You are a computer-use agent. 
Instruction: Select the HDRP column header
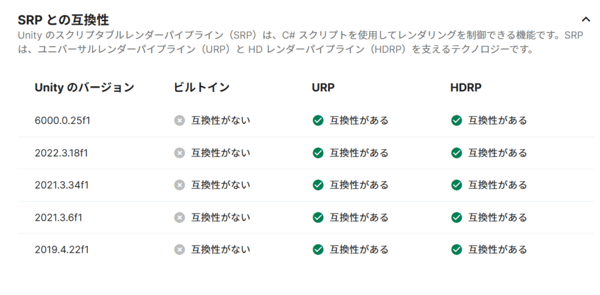coord(465,88)
